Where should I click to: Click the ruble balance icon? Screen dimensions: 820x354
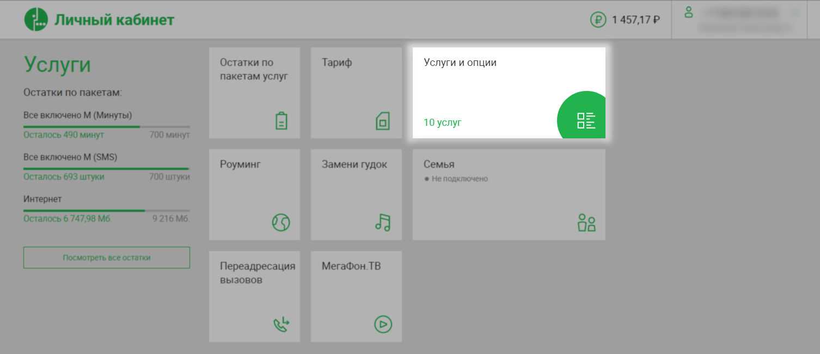pos(598,20)
